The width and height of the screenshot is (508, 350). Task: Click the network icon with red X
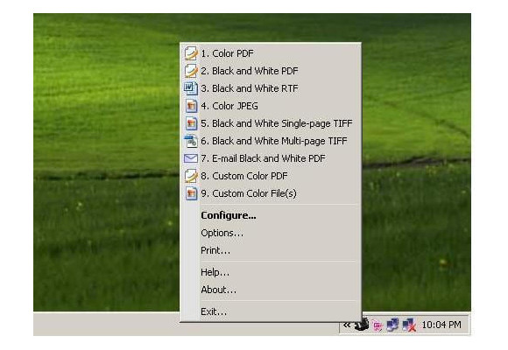click(409, 325)
